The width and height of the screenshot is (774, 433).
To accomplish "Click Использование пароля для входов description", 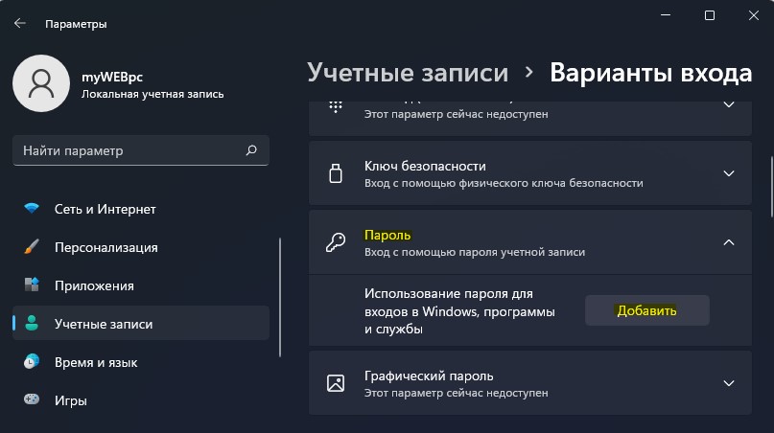I will click(x=459, y=311).
